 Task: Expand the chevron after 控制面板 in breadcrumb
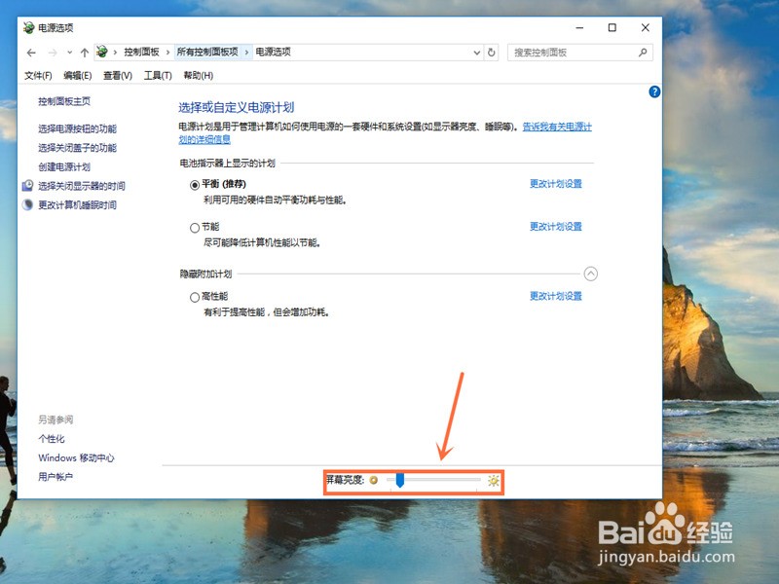click(x=167, y=53)
